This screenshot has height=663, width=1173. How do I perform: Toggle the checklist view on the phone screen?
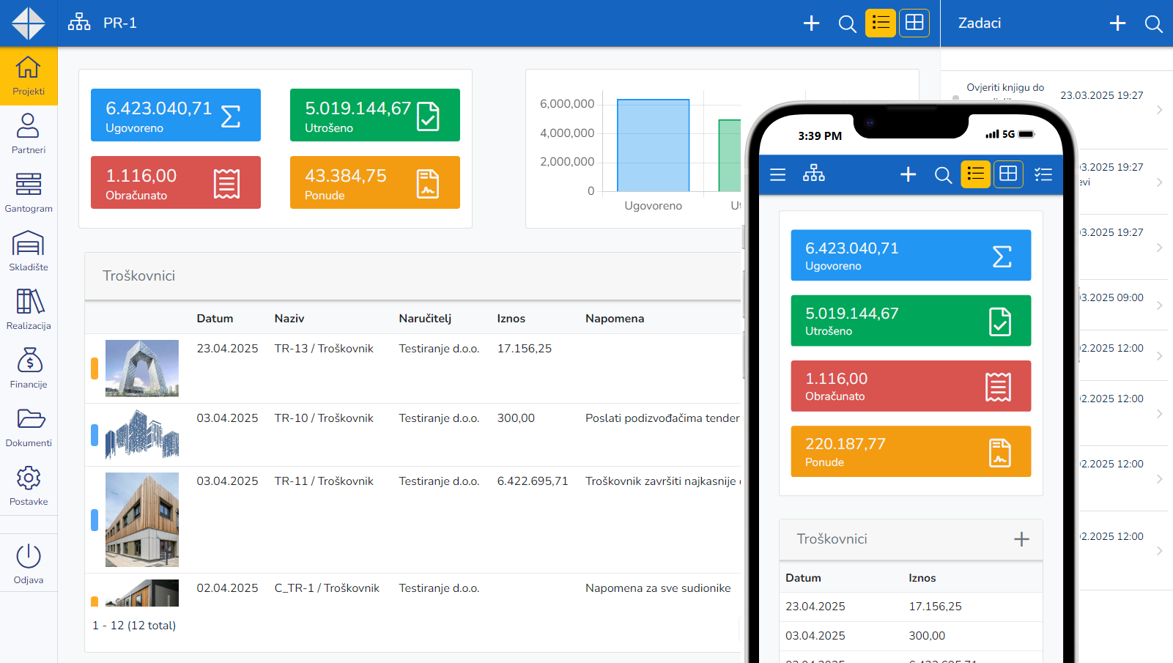tap(1043, 174)
